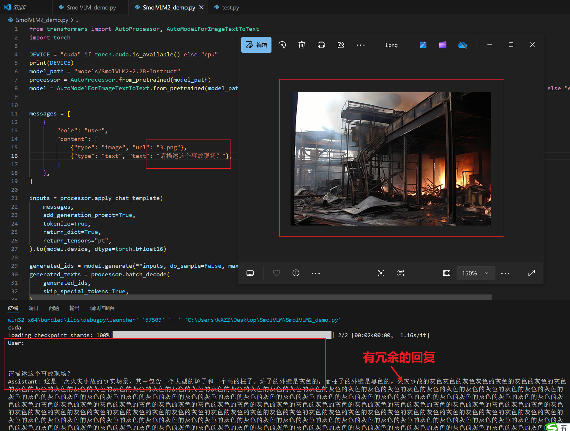The image size is (570, 431).
Task: Open the 问题 (Problems) panel tab
Action: pyautogui.click(x=54, y=308)
